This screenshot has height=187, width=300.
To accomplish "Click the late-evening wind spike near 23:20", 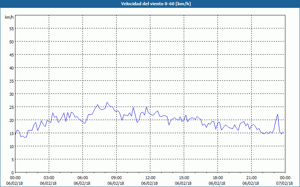I will click(277, 114).
